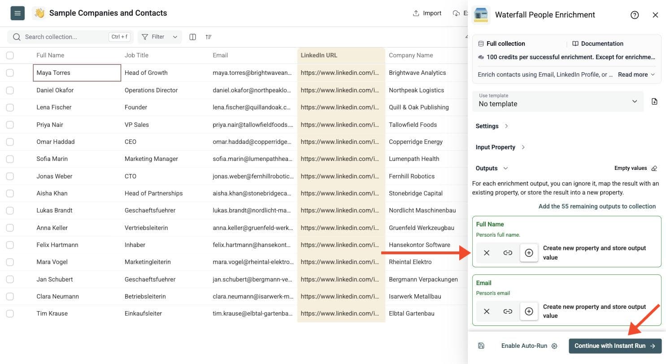Click the ignore X icon for Full Name output
Viewport: 666px width, 364px height.
(x=487, y=253)
